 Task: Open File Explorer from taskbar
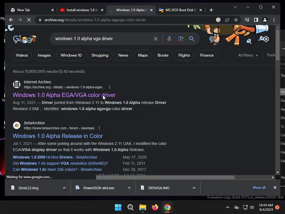point(143,207)
